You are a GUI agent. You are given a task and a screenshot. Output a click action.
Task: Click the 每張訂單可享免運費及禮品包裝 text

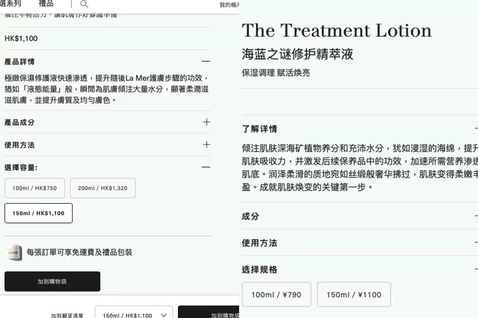click(80, 252)
